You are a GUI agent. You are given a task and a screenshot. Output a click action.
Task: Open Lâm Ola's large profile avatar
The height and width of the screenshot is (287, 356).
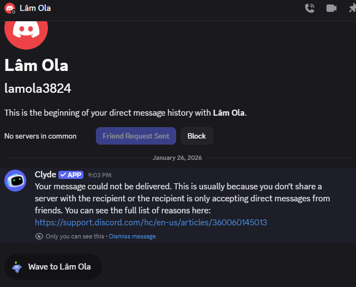(x=26, y=33)
